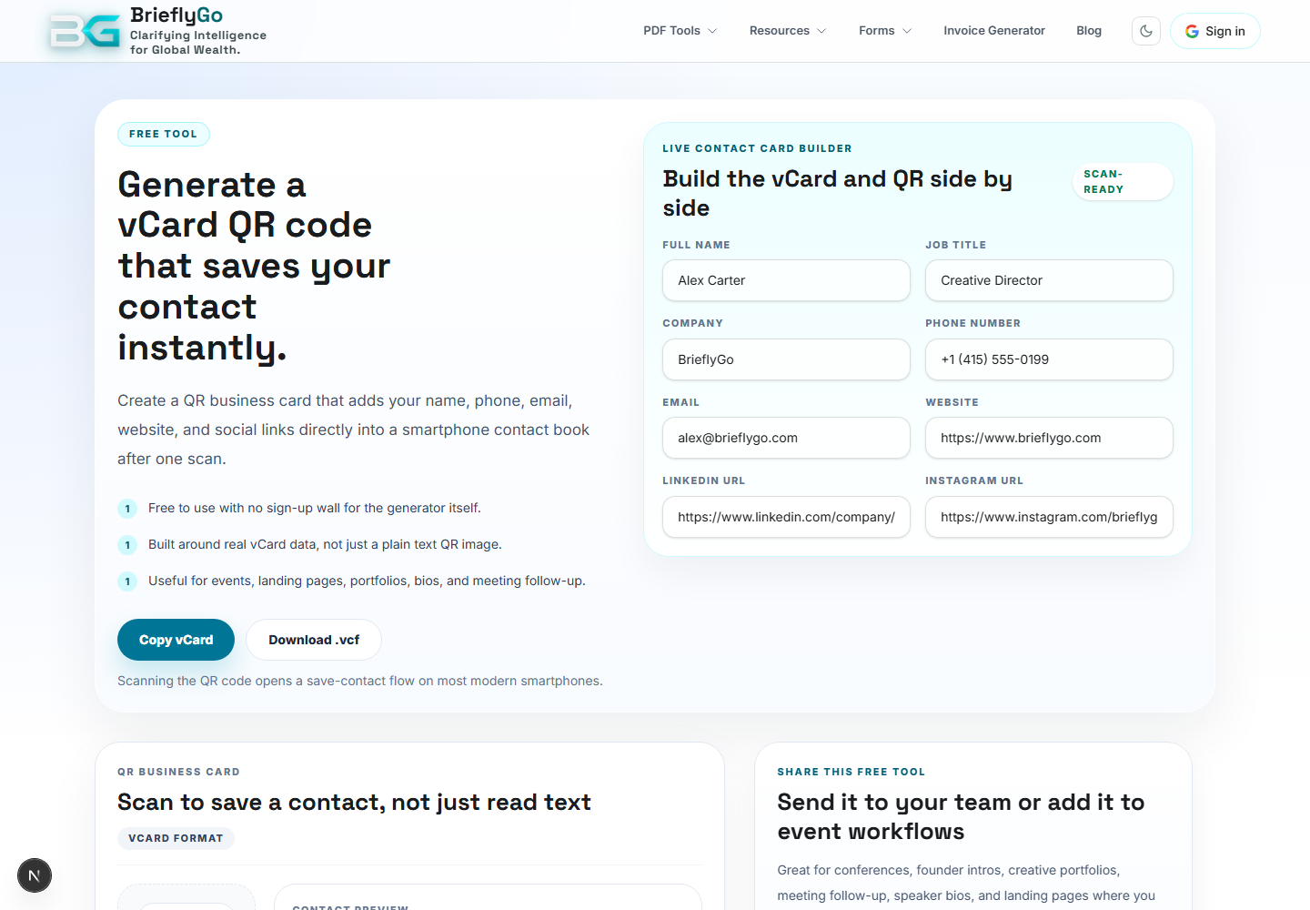The image size is (1310, 910).
Task: Edit the Instagram URL input field
Action: pos(1049,517)
